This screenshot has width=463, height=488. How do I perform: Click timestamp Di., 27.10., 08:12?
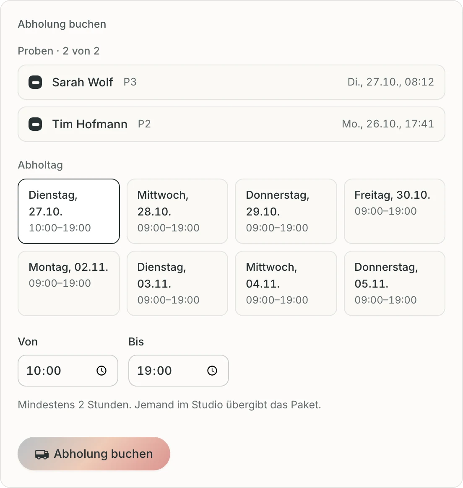pos(391,82)
